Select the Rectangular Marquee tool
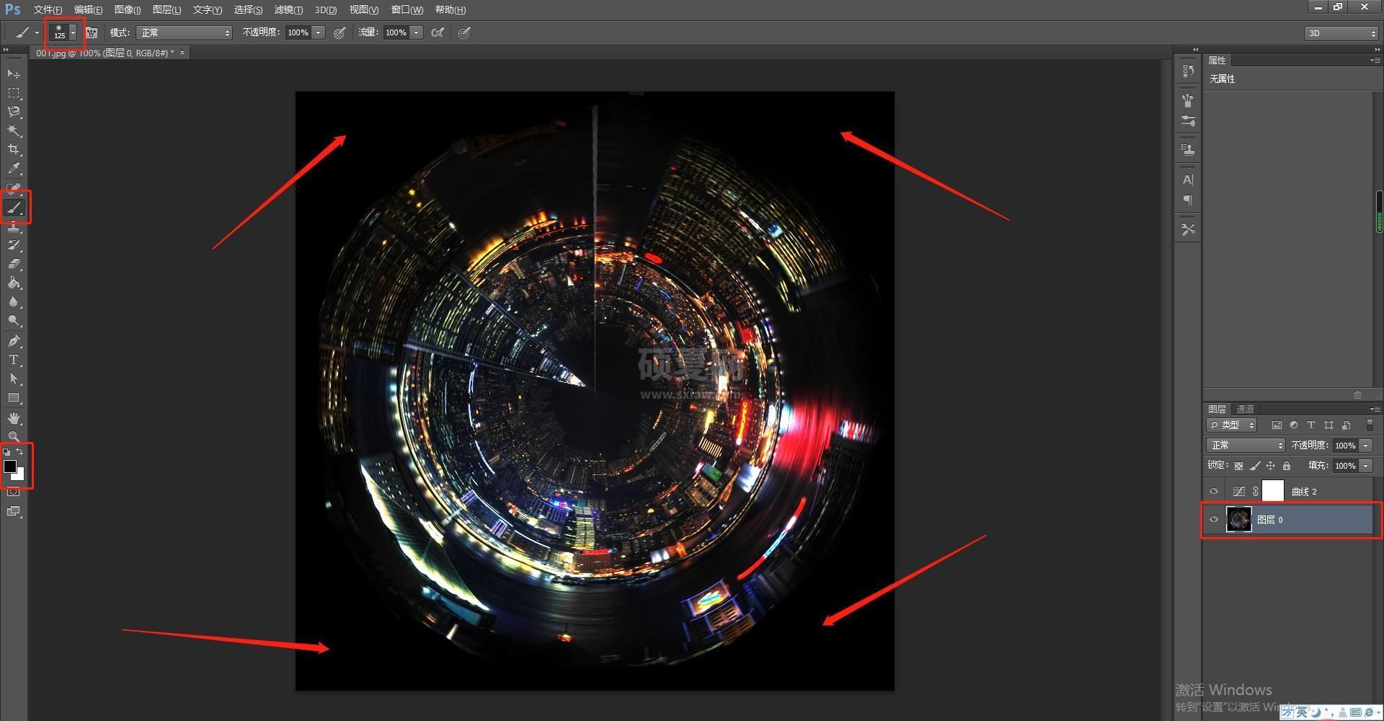 click(14, 93)
